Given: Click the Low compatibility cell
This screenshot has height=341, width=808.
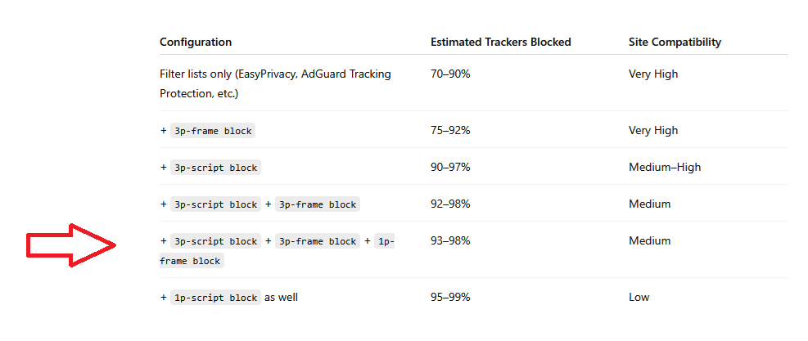Looking at the screenshot, I should [x=639, y=297].
